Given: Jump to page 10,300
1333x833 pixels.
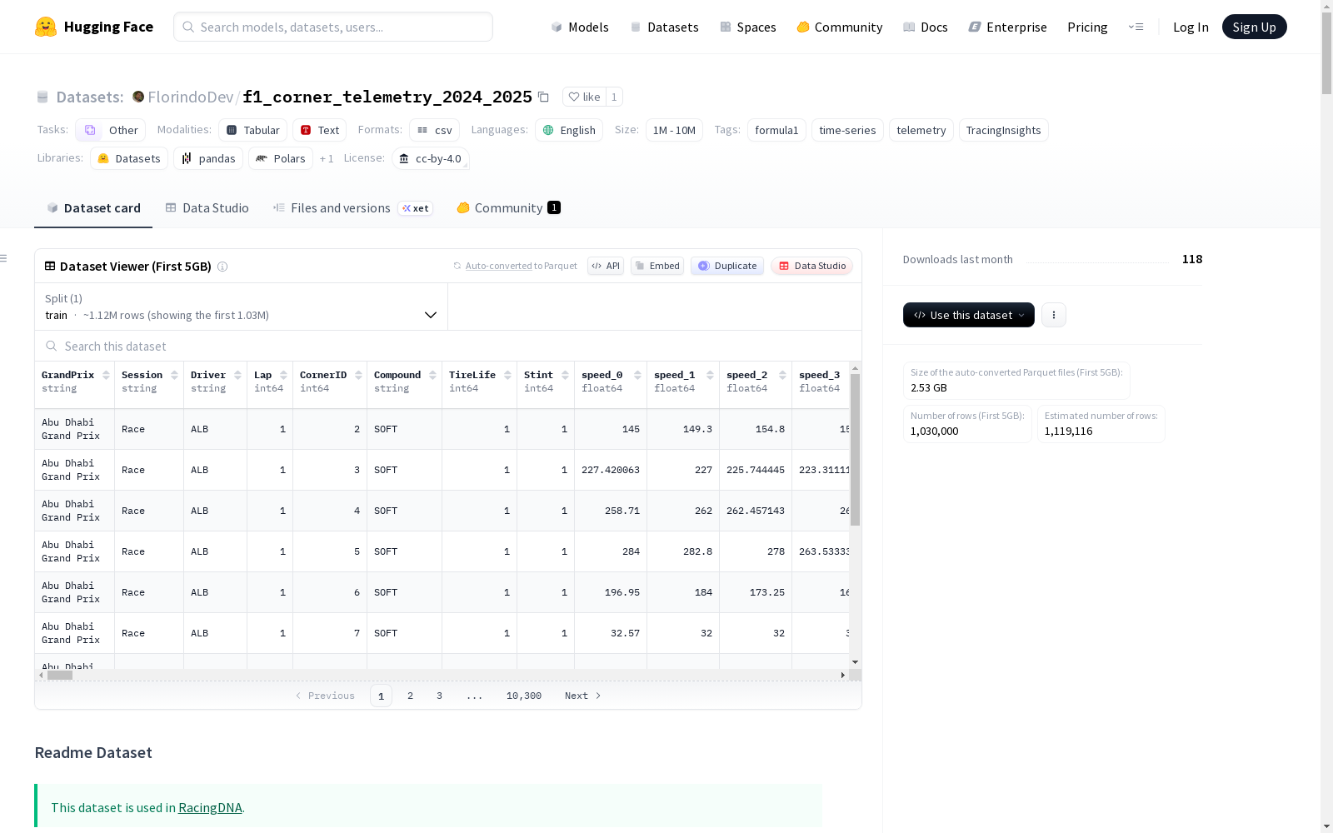Looking at the screenshot, I should point(524,696).
